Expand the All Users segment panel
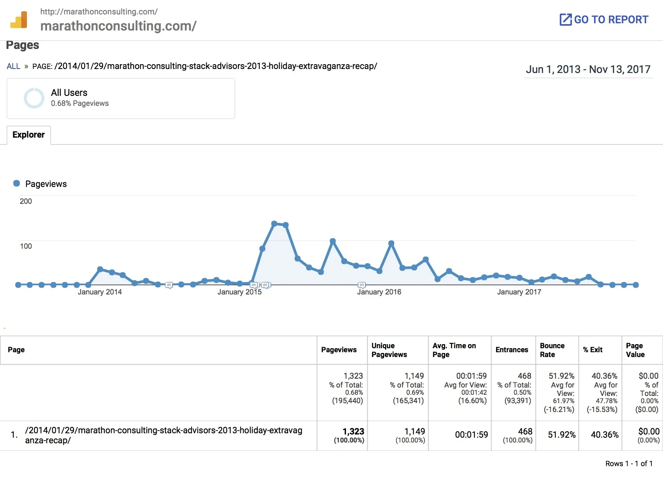Viewport: 663px width, 477px height. [x=120, y=98]
